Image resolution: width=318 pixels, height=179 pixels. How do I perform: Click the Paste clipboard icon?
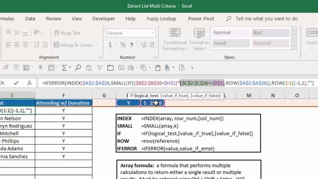pyautogui.click(x=158, y=68)
